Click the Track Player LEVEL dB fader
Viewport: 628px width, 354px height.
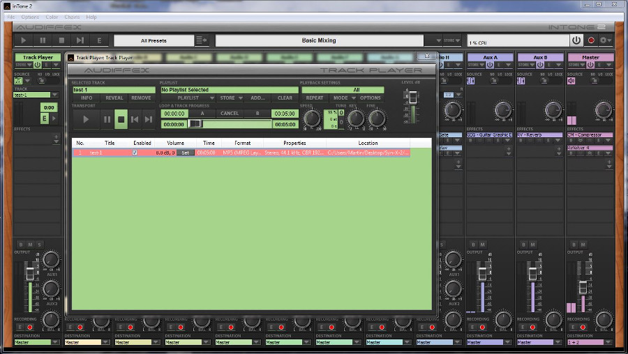tap(412, 96)
